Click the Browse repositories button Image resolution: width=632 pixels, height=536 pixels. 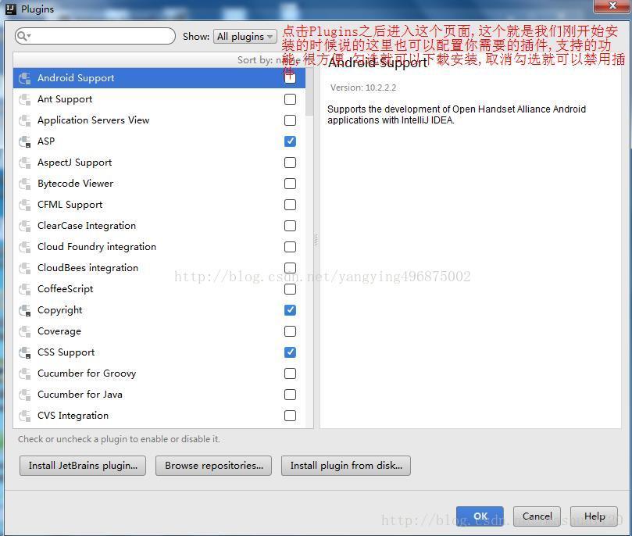213,466
